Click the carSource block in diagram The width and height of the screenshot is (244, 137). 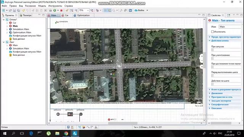(58, 114)
